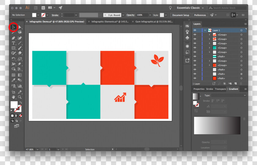Hide the teal Group via its eye icon
Image resolution: width=257 pixels, height=165 pixels.
(195, 48)
